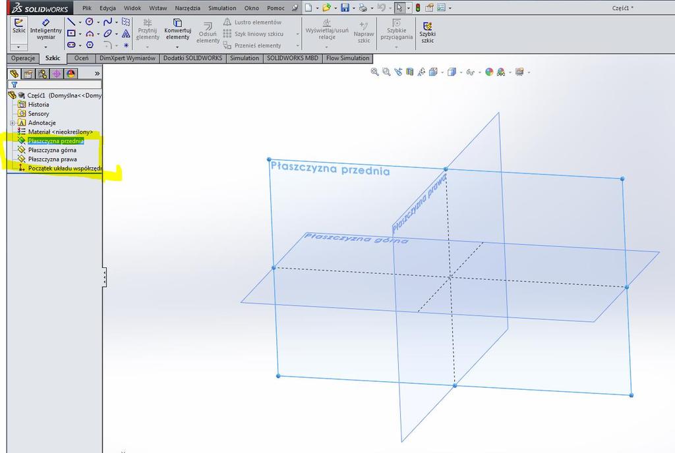Select the sketch Text tool

click(126, 33)
